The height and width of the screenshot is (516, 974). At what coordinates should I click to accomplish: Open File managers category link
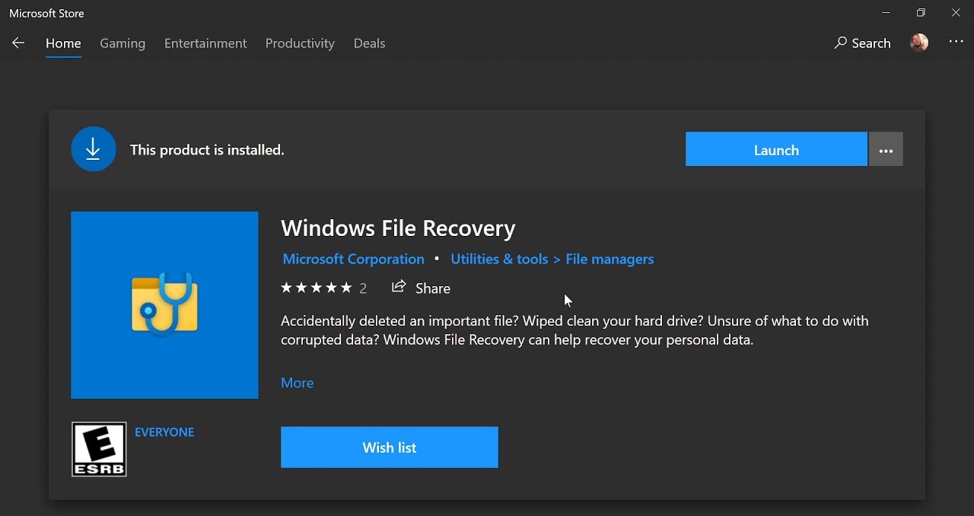pos(610,259)
